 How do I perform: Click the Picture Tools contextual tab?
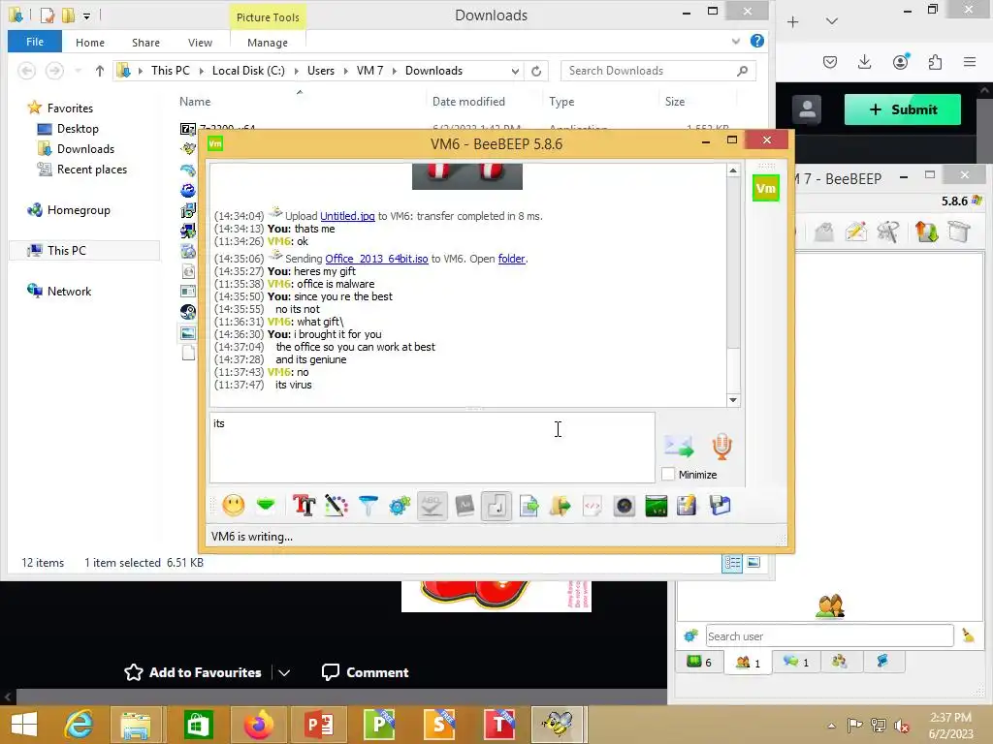pyautogui.click(x=268, y=17)
